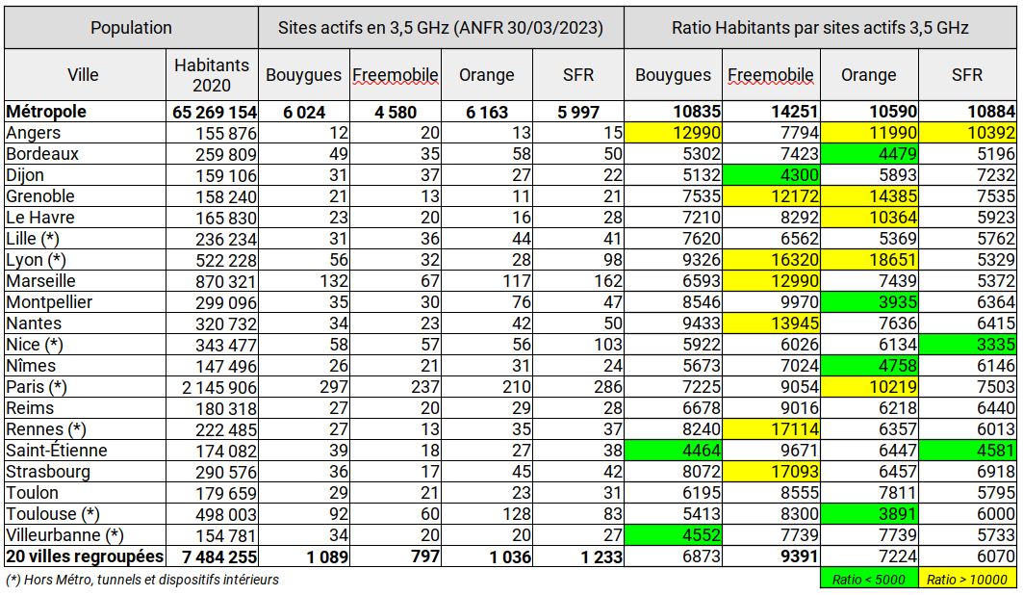Select the 'Population' header cell
1023x595 pixels.
[131, 27]
